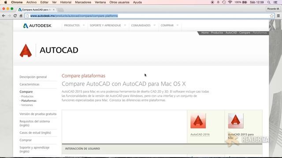Image resolution: width=282 pixels, height=158 pixels.
Task: Open the Versiones sub-link under Compare
Action: (27, 105)
